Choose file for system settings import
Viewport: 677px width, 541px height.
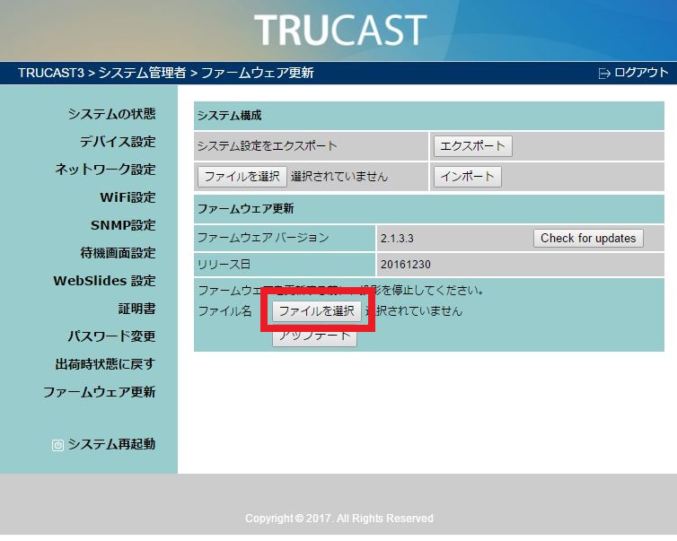tap(242, 177)
